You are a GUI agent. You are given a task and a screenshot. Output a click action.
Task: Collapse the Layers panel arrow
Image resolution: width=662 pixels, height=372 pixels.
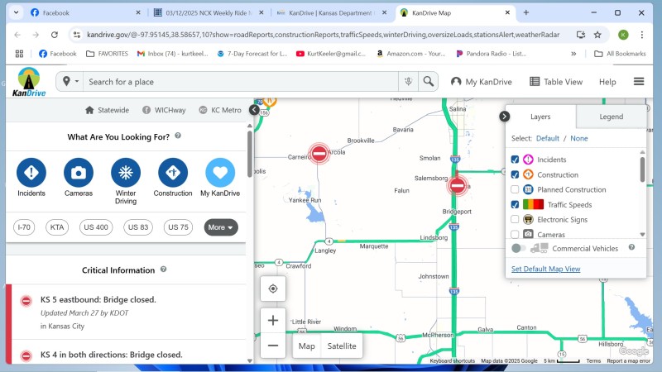coord(504,117)
